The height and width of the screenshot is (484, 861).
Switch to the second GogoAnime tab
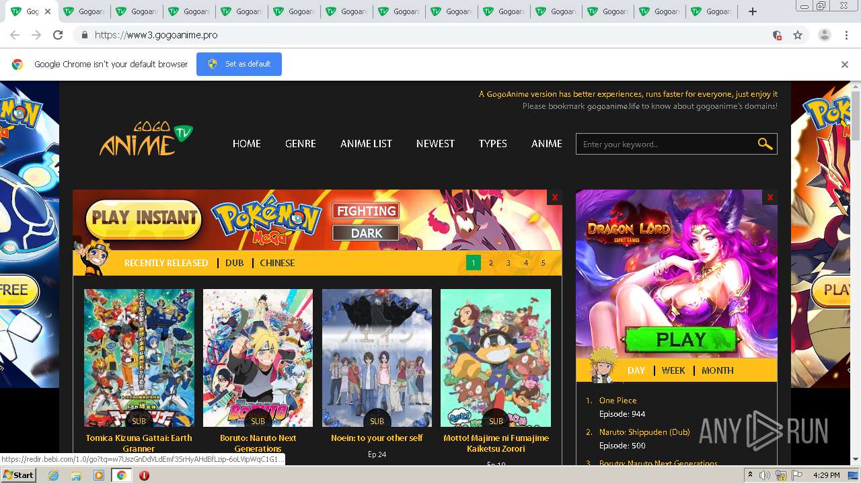(85, 11)
